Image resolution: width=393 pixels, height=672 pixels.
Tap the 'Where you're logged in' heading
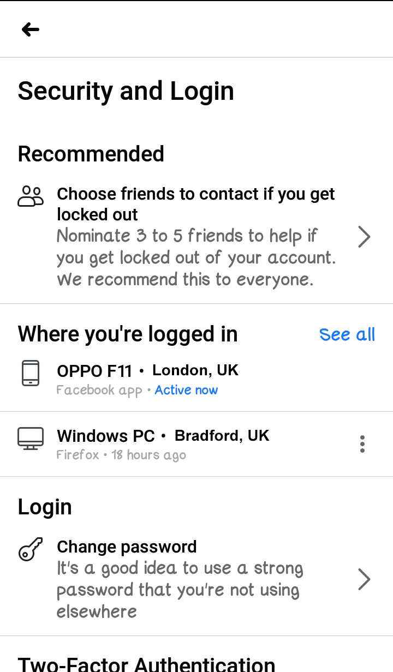(128, 334)
